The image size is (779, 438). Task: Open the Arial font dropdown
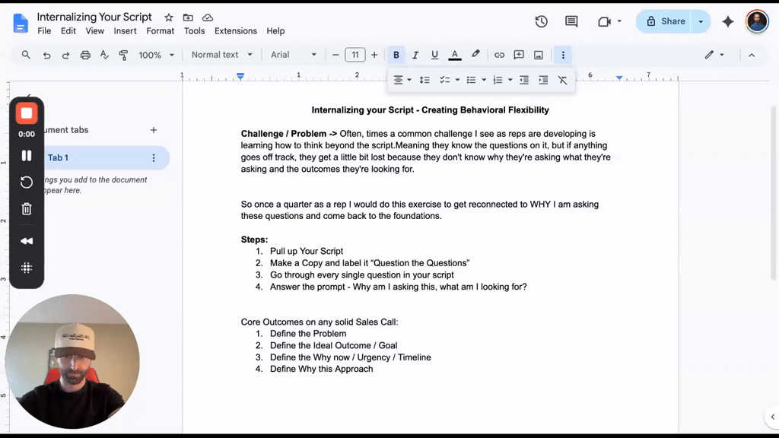[x=293, y=55]
